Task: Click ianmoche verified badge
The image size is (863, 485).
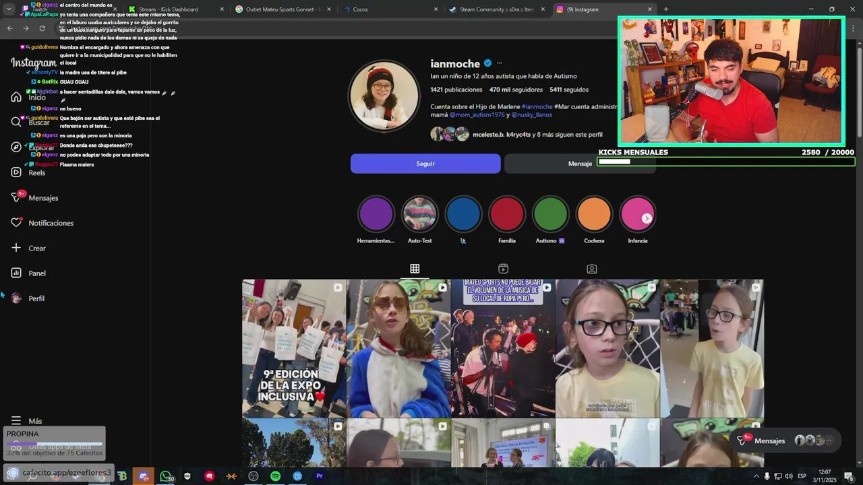Action: (x=487, y=63)
